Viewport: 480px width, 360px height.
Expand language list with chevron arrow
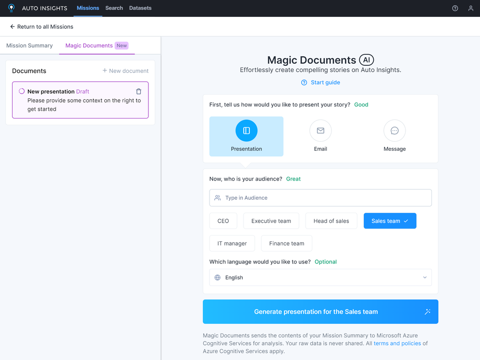(425, 277)
